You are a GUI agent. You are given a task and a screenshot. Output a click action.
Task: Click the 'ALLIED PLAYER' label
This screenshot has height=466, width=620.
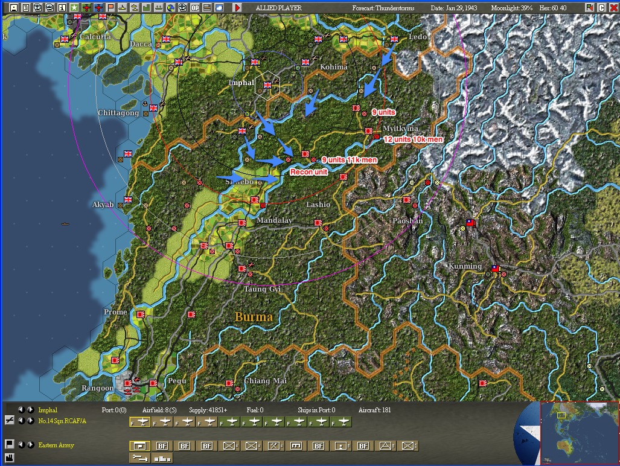pos(279,8)
